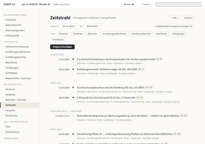Click Korrektur melden under Vollzug der Durchsuchung
The image size is (205, 144).
click(x=172, y=102)
